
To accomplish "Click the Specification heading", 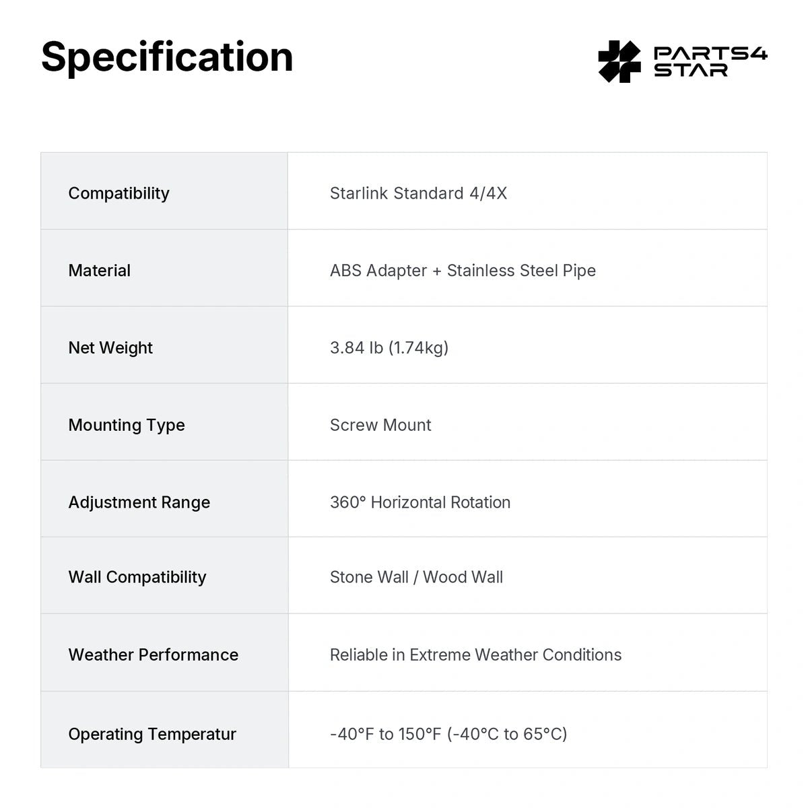I will pyautogui.click(x=167, y=57).
